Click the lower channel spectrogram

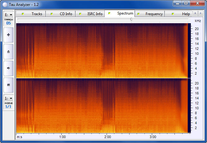(x=102, y=106)
